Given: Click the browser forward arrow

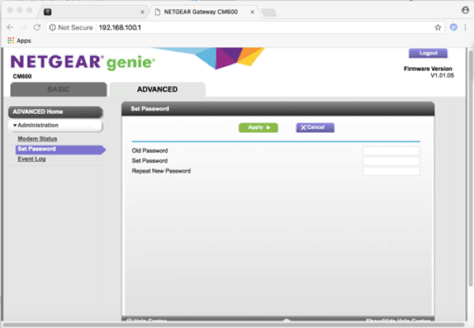Looking at the screenshot, I should 23,28.
